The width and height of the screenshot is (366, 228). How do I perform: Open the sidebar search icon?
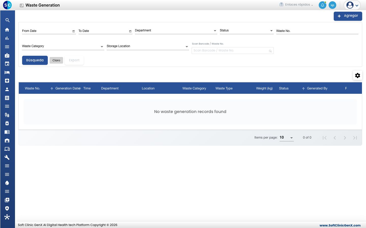tap(7, 20)
